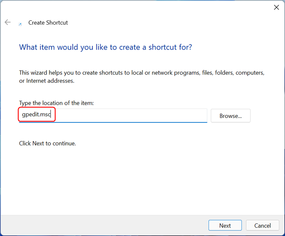Cancel the shortcut wizard
Viewport: 285px width, 236px height.
pos(262,225)
